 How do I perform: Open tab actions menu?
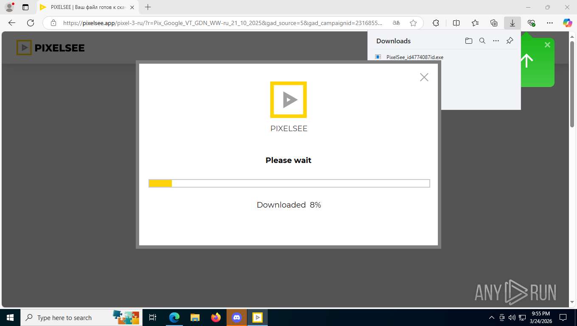[25, 7]
